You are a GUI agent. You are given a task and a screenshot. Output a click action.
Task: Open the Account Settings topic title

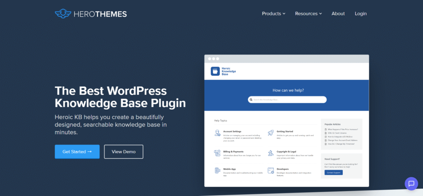[x=232, y=131]
